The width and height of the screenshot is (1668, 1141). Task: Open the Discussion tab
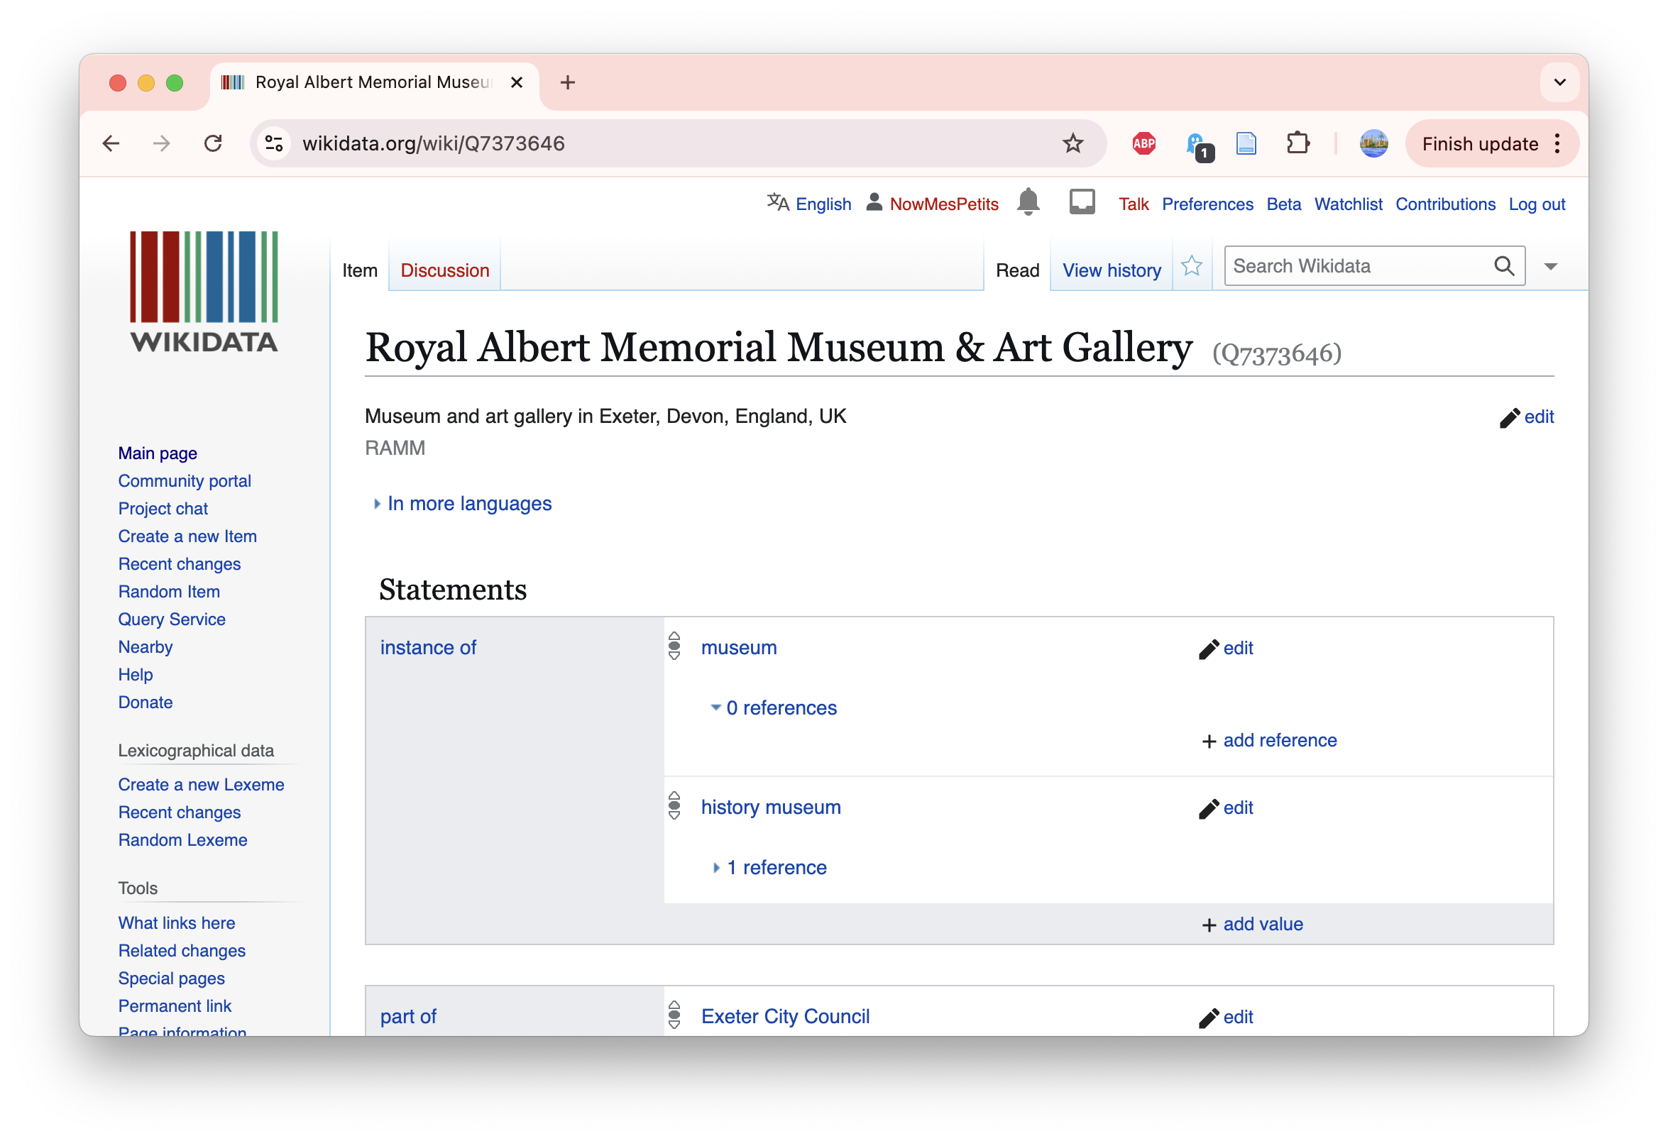click(x=445, y=270)
